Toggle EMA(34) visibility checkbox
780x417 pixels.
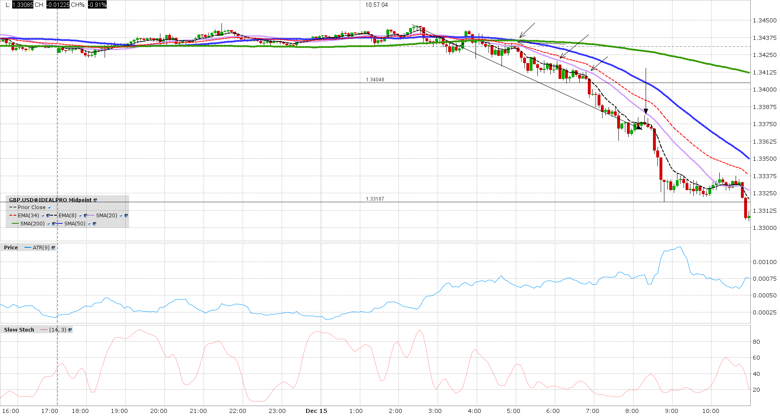43,216
